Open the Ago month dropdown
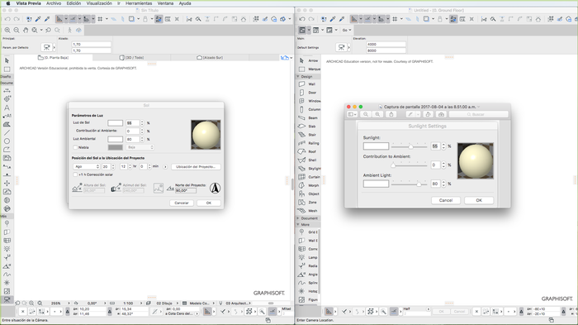Viewport: 578px width, 325px height. (87, 166)
